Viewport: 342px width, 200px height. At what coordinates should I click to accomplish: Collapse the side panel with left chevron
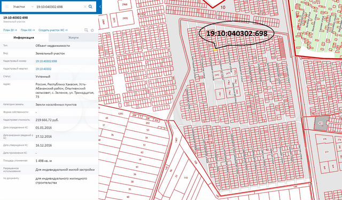click(x=100, y=7)
